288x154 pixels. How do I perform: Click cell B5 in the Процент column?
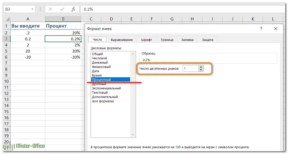[x=63, y=51]
